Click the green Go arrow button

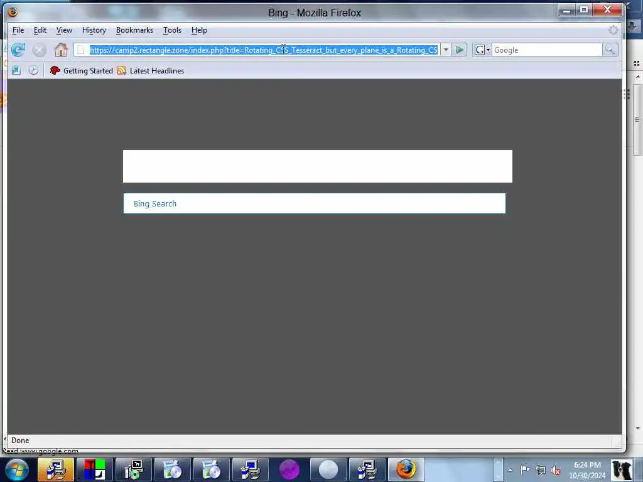[x=459, y=50]
